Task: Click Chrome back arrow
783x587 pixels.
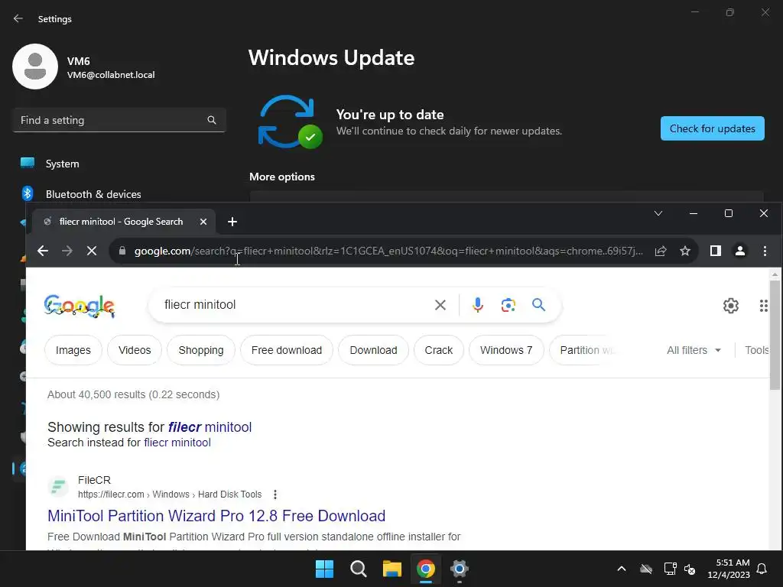Action: (x=43, y=251)
